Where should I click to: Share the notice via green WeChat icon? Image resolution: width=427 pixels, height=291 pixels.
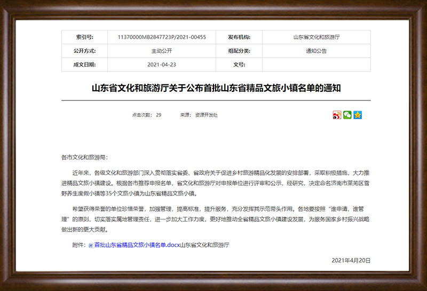point(347,115)
